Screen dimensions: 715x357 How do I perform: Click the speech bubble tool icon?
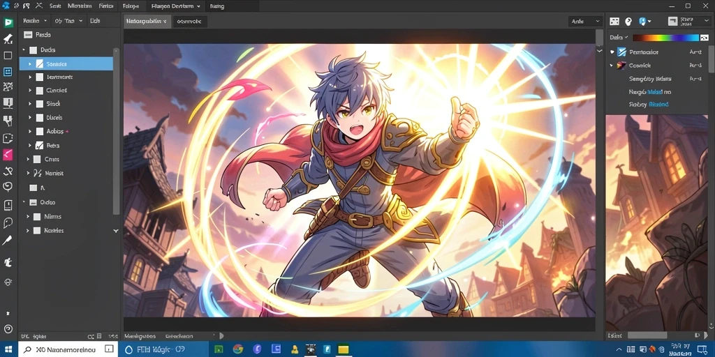[x=8, y=222]
